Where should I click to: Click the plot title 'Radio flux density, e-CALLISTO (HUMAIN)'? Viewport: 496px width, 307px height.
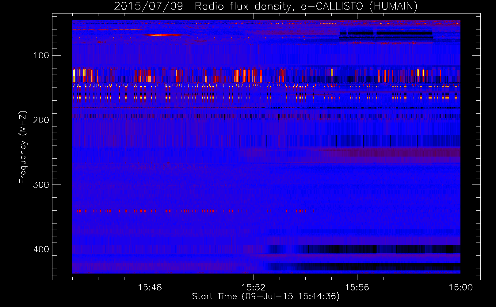(306, 6)
